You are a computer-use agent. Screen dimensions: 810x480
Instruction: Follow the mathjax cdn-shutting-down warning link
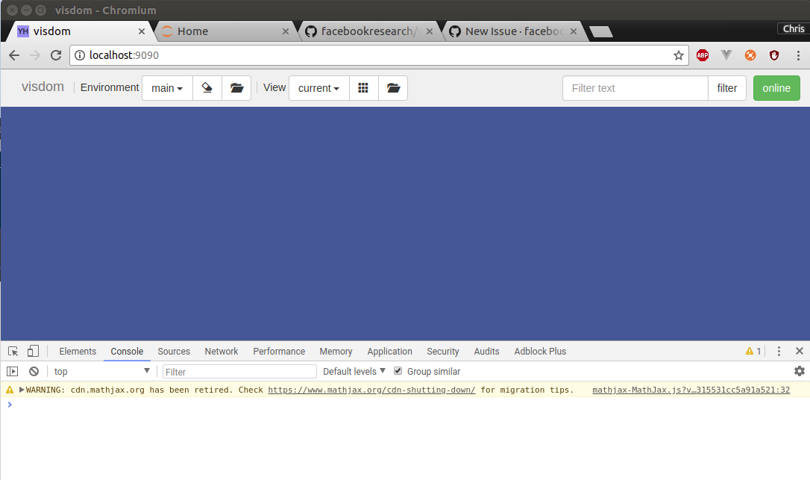point(371,389)
